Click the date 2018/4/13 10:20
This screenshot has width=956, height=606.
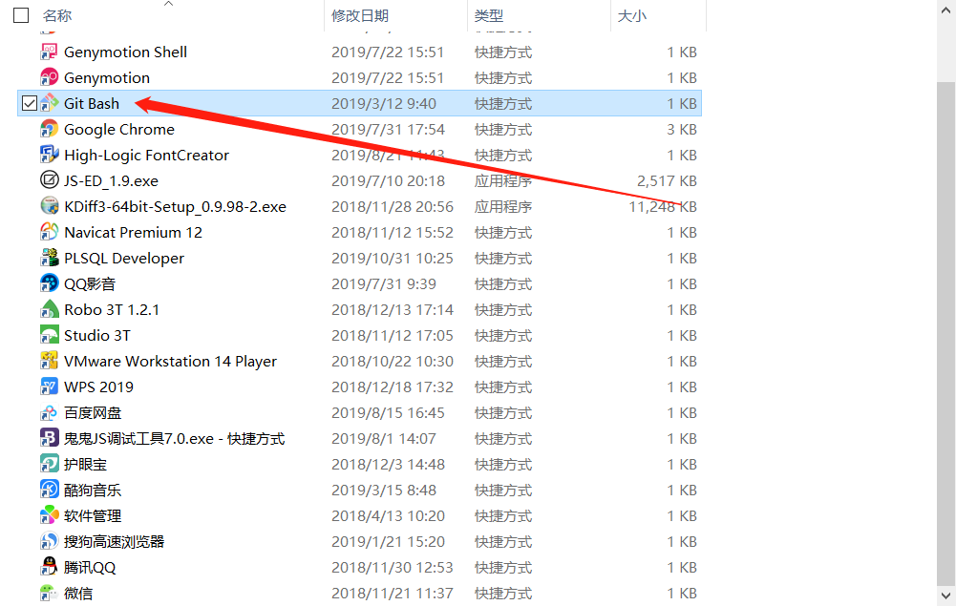coord(388,516)
